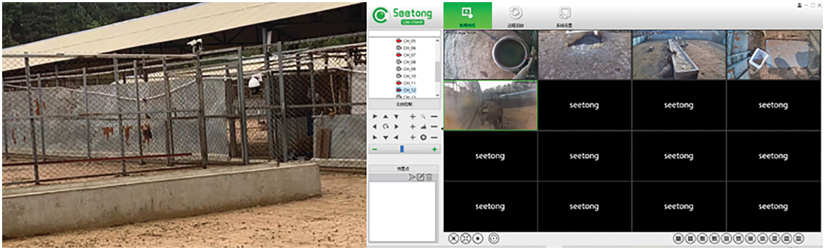Go to preset with the arrow icon
The width and height of the screenshot is (825, 250).
pyautogui.click(x=412, y=177)
